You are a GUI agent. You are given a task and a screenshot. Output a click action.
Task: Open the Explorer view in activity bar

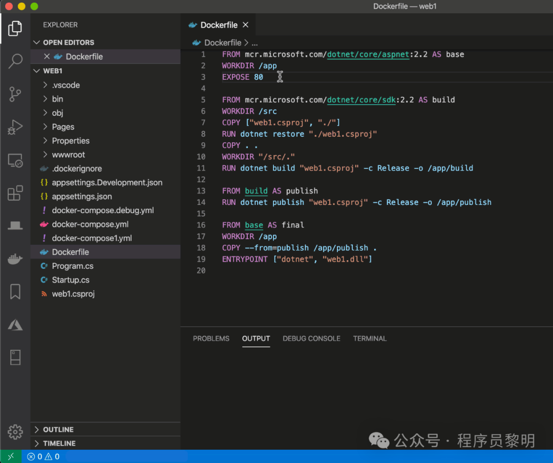[x=15, y=29]
